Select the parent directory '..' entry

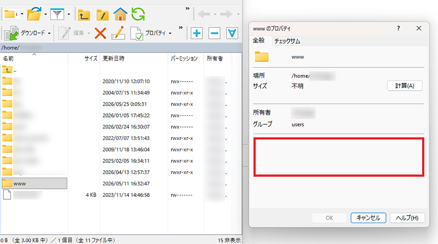click(x=9, y=70)
